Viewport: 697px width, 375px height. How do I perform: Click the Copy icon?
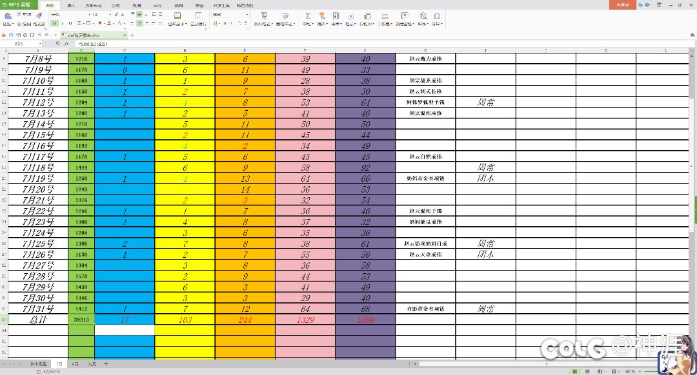pyautogui.click(x=19, y=24)
